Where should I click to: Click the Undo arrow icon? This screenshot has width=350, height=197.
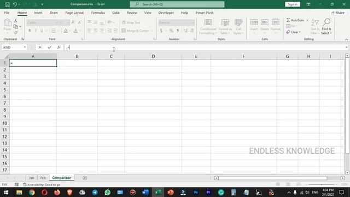tap(15, 4)
